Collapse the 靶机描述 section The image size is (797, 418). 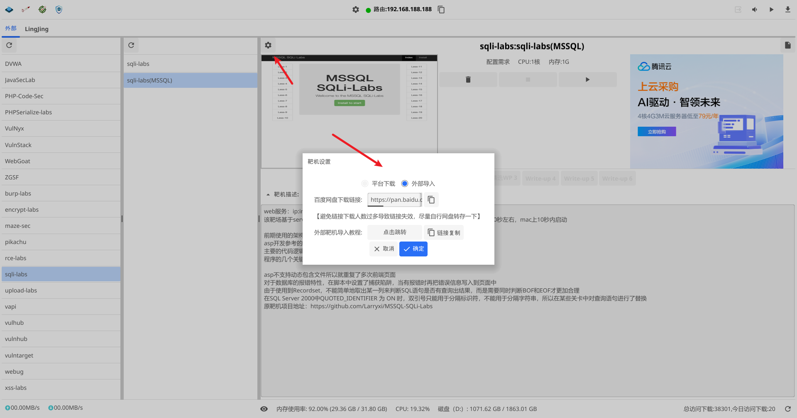tap(268, 194)
